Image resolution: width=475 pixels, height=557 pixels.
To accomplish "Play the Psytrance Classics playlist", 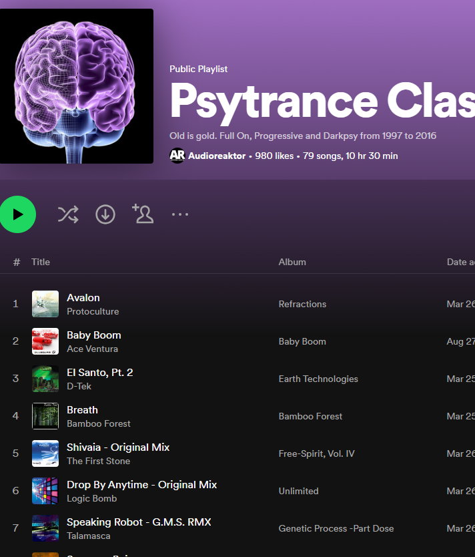I will (17, 214).
